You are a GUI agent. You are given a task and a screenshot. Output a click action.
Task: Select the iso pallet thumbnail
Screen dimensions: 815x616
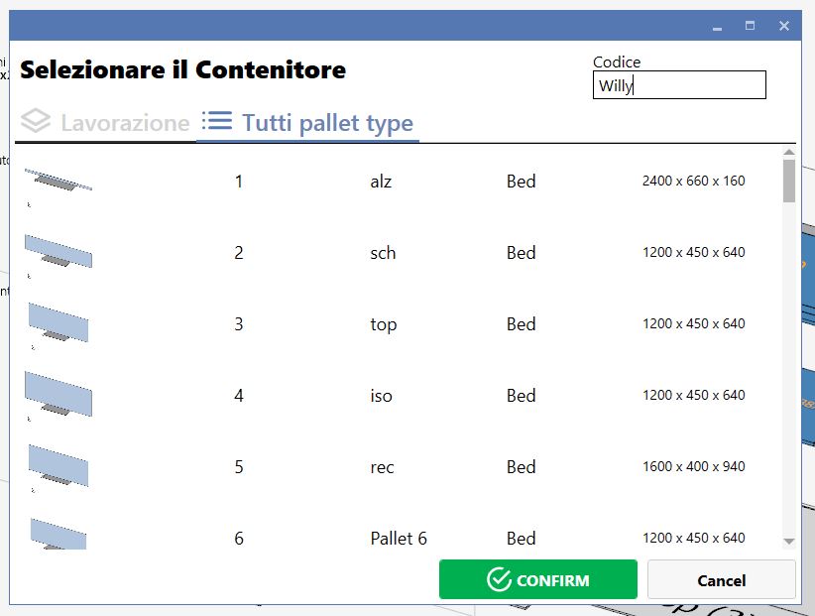coord(58,394)
